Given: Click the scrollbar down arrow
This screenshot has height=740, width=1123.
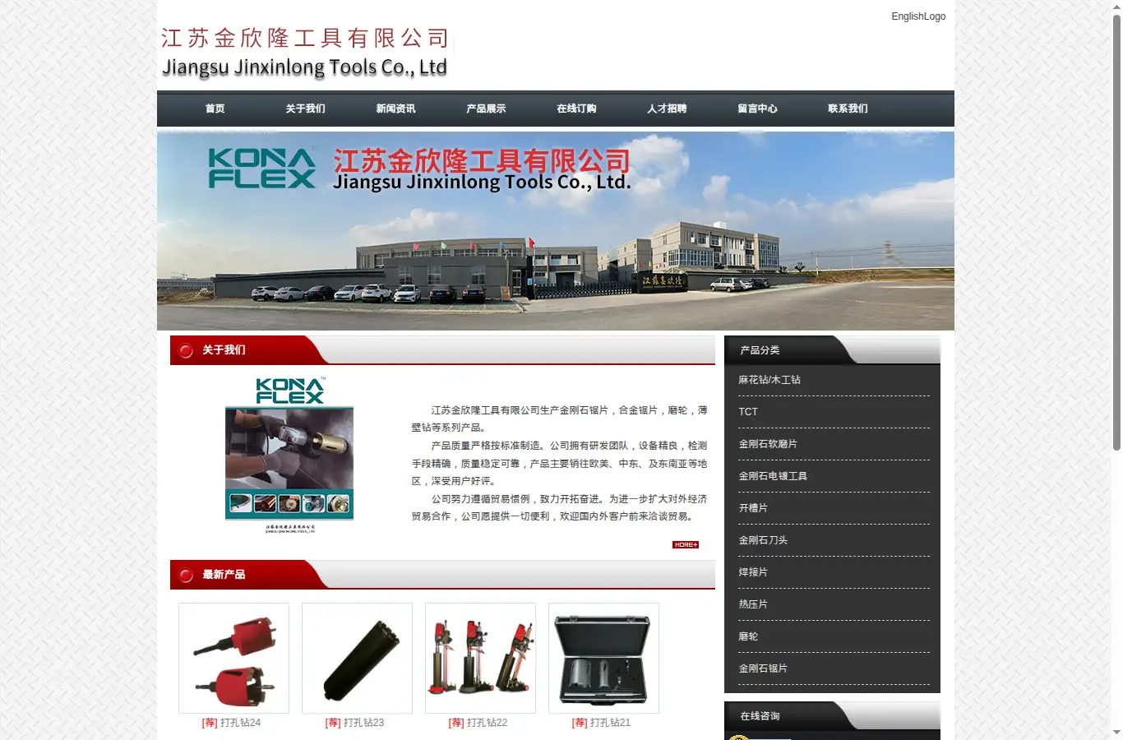Looking at the screenshot, I should [x=1116, y=733].
